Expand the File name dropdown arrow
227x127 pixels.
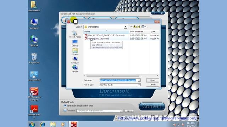pos(139,80)
